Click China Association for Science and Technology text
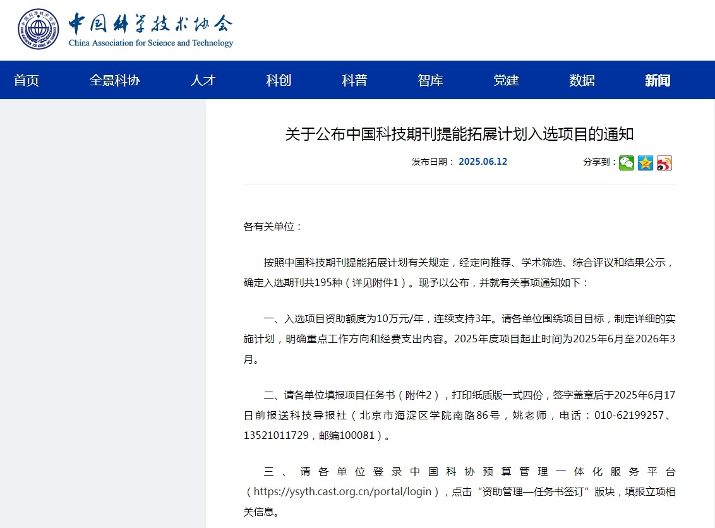 click(151, 43)
